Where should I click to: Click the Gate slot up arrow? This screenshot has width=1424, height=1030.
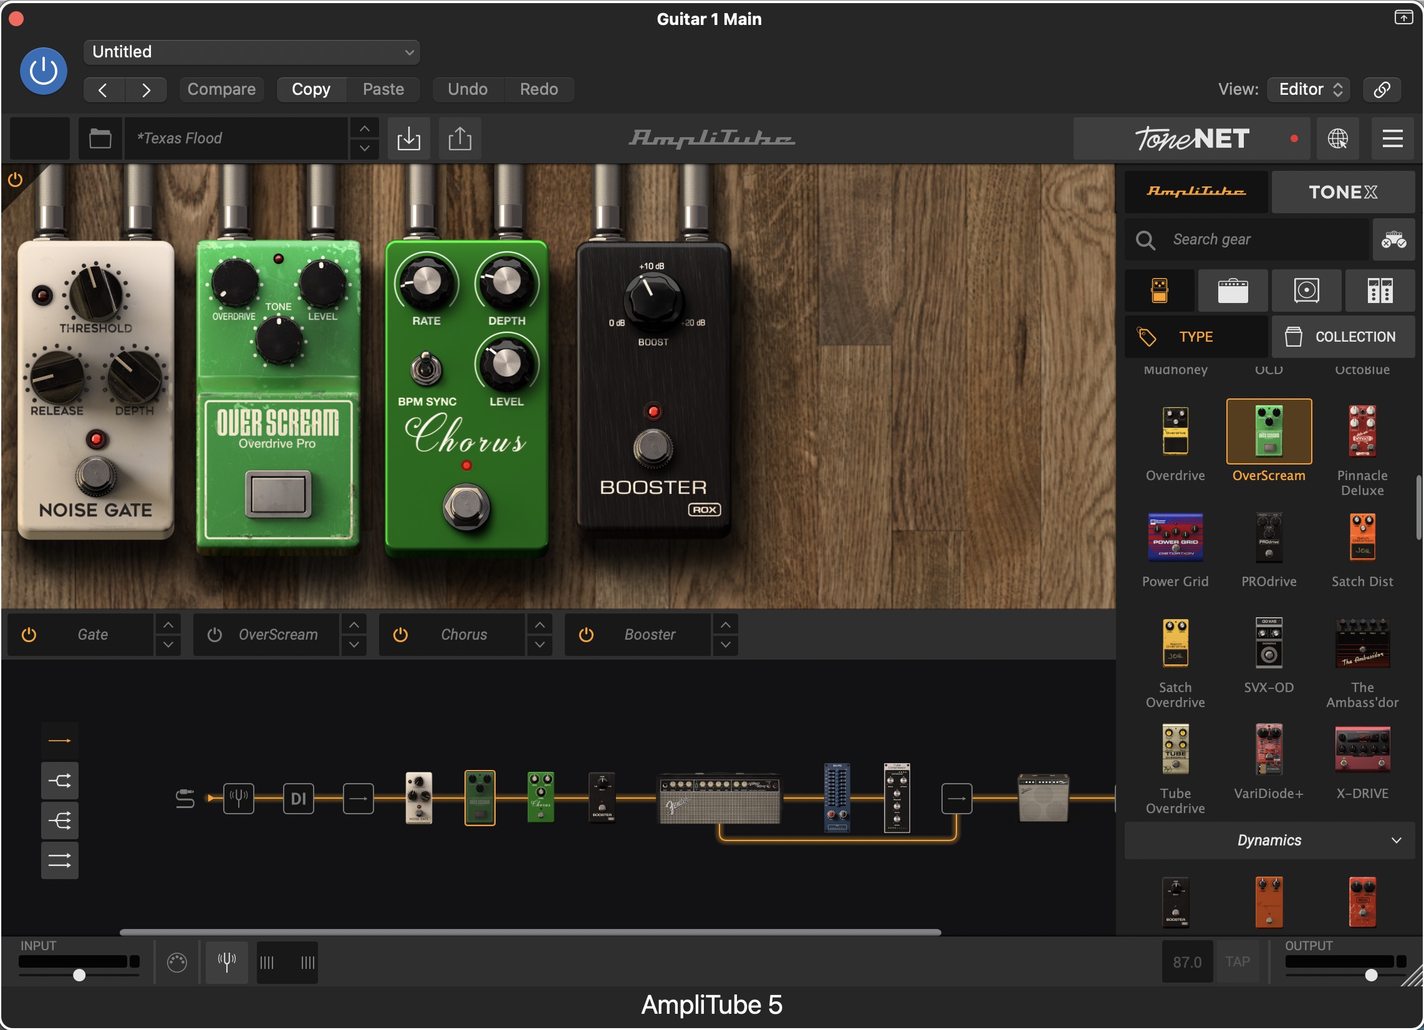click(168, 625)
